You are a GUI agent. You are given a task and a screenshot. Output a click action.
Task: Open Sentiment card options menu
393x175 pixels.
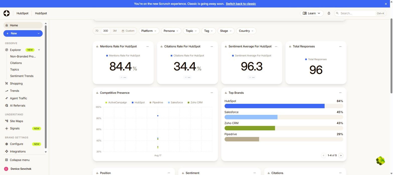pos(254,173)
